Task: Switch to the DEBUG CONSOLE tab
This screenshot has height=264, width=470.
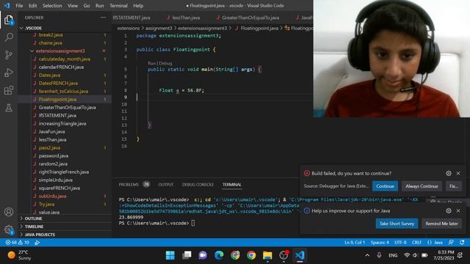Action: point(198,184)
